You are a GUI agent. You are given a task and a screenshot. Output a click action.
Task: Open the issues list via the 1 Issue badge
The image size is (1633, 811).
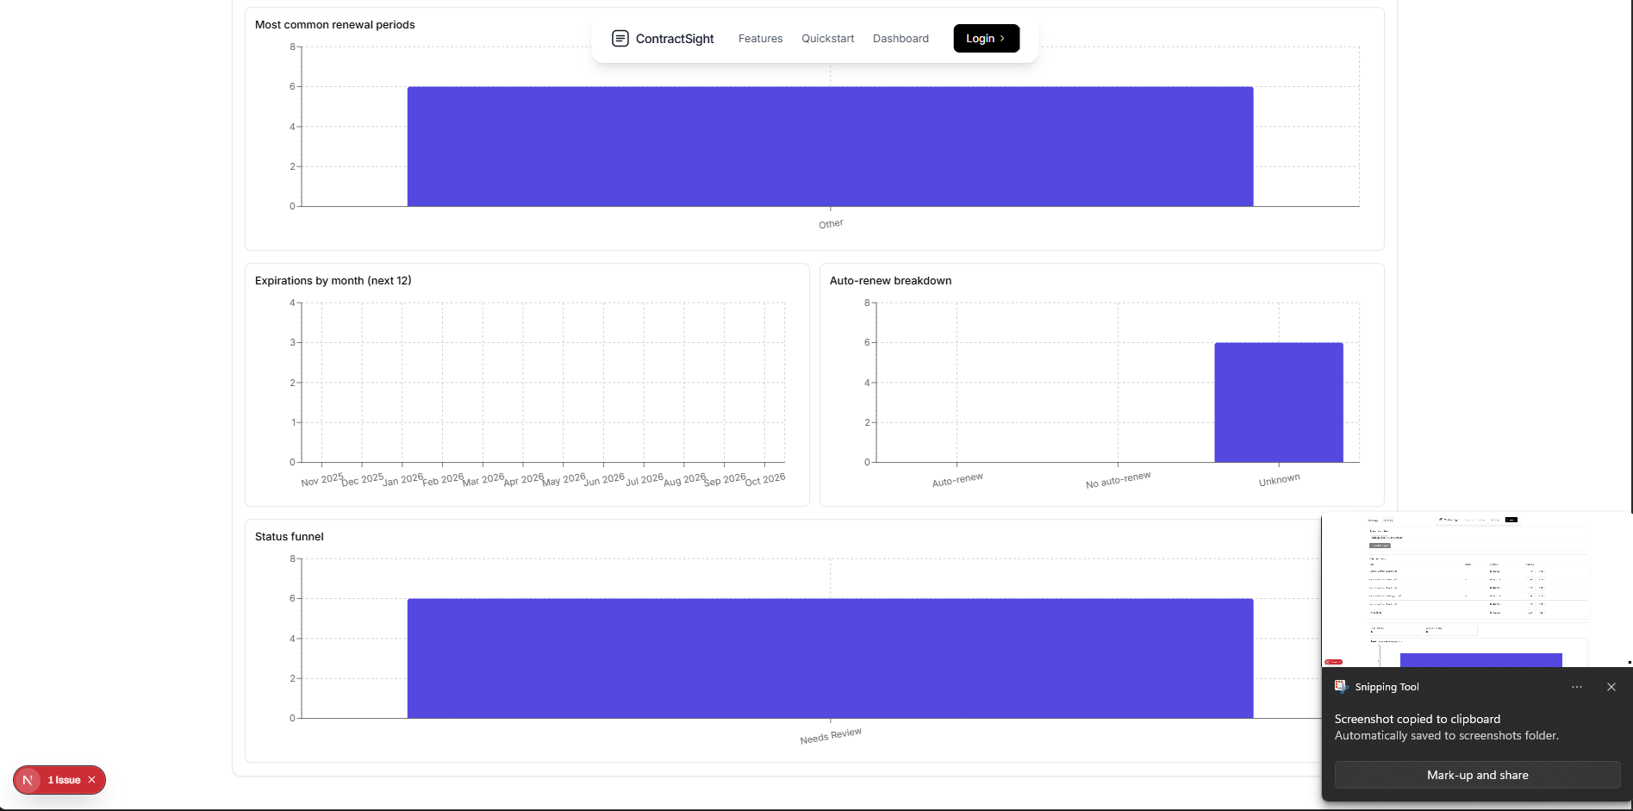(x=62, y=780)
